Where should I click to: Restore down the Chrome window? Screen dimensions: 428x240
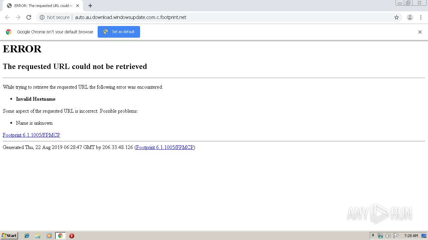click(408, 3)
